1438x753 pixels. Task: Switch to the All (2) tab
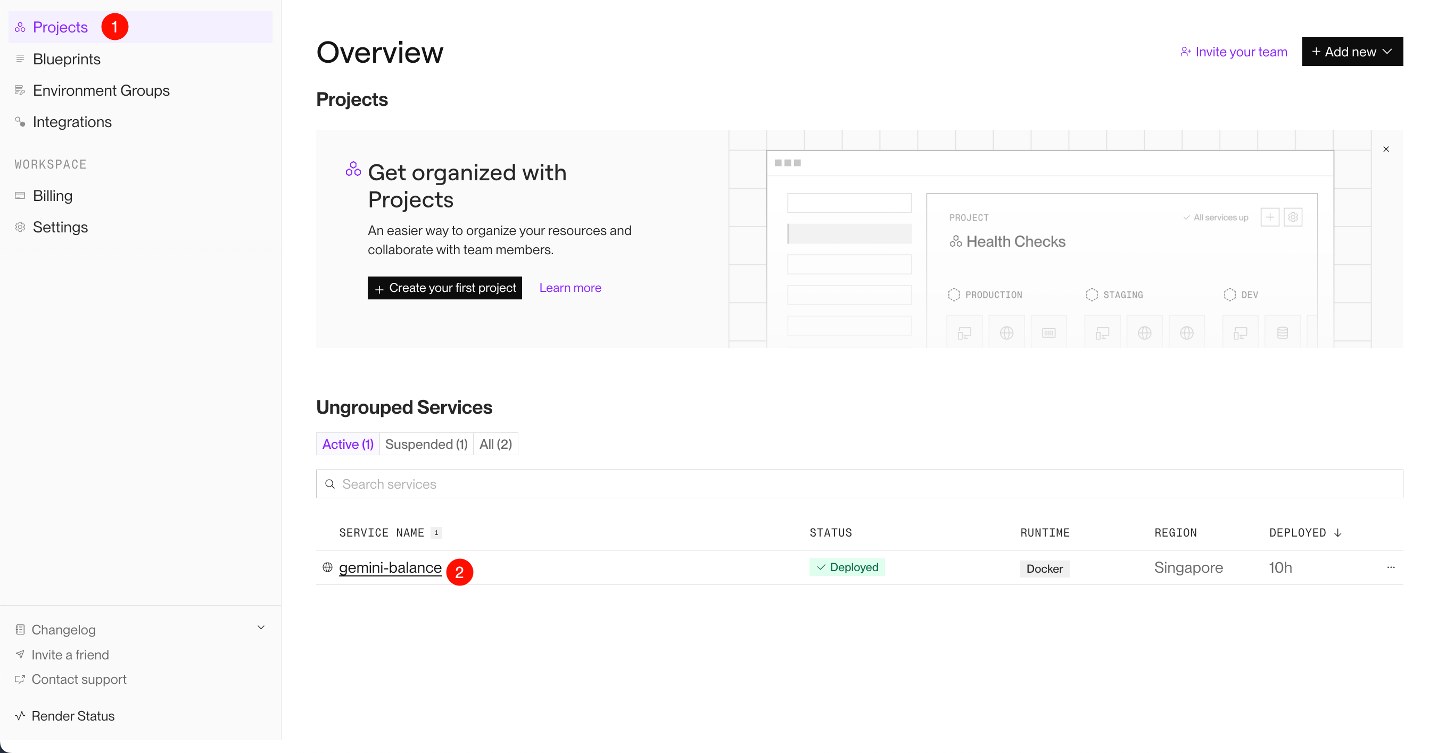coord(495,444)
